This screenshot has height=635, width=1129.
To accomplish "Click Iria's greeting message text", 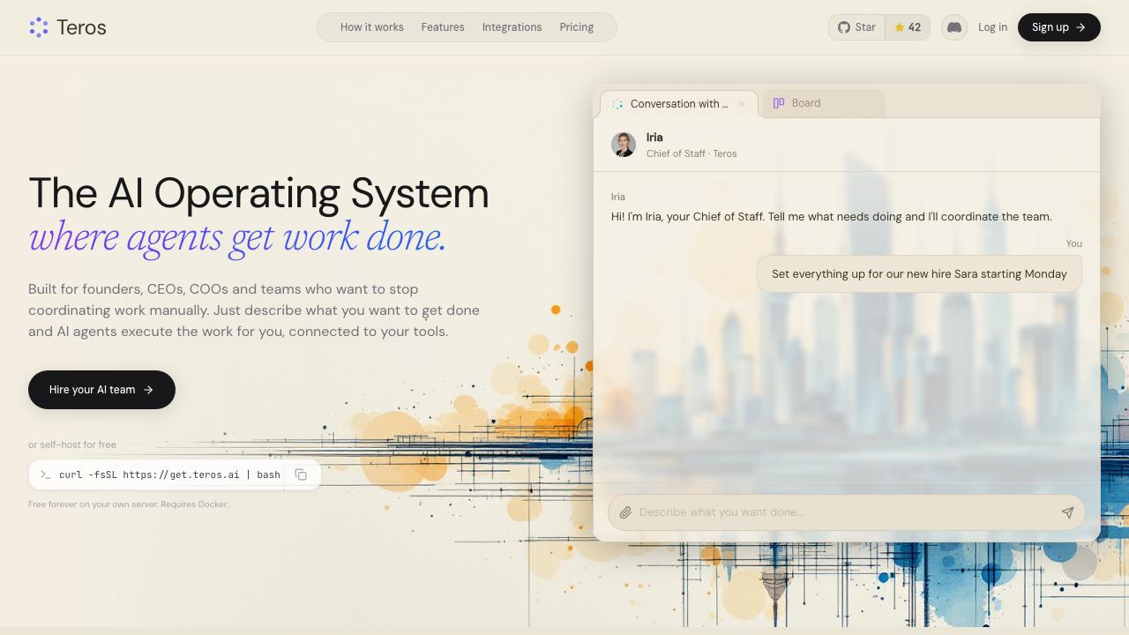I will coord(831,217).
